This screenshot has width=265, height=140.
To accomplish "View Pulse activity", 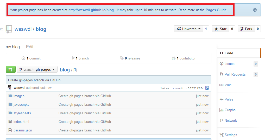I will (229, 99).
